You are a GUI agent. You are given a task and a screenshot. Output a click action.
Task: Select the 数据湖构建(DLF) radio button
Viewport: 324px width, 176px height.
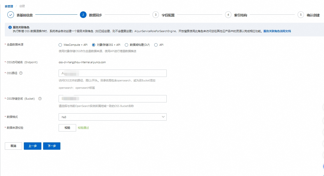[x=126, y=45]
